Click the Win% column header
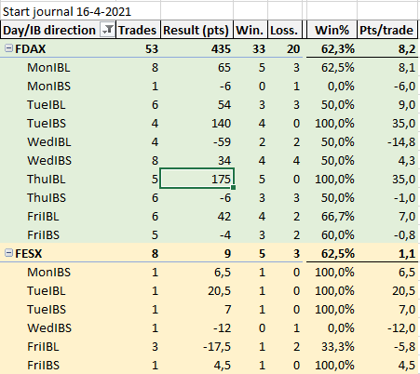 (x=332, y=30)
